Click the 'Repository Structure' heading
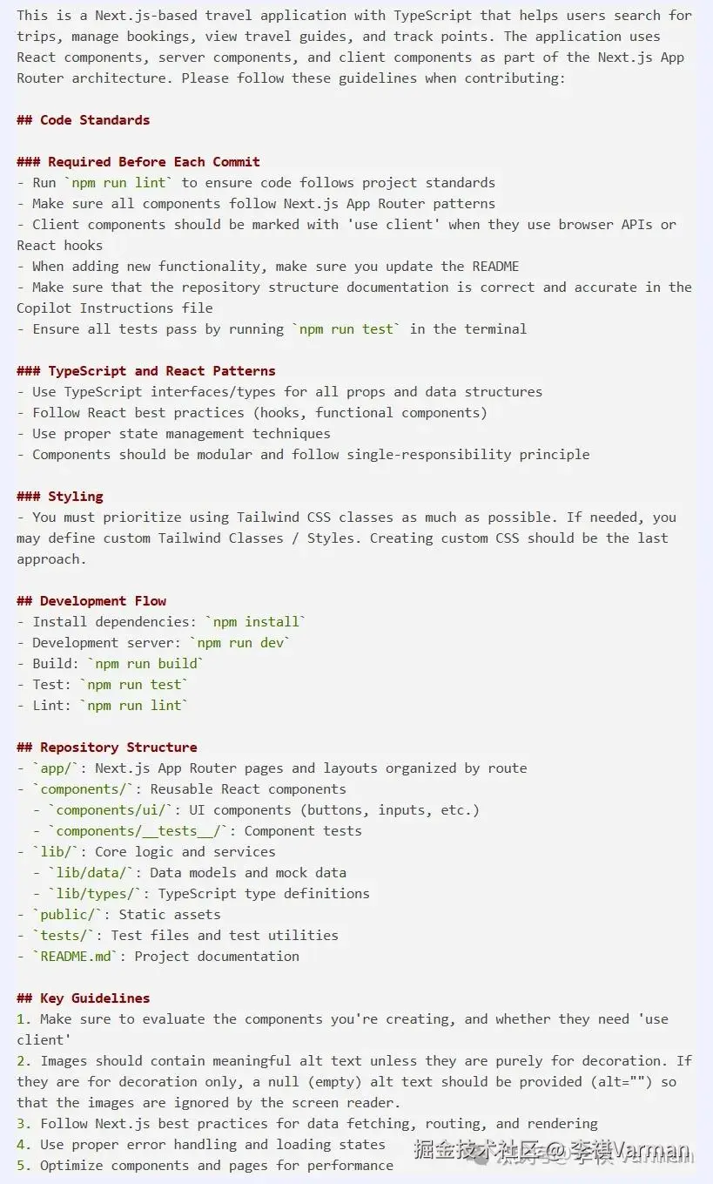 pyautogui.click(x=118, y=748)
